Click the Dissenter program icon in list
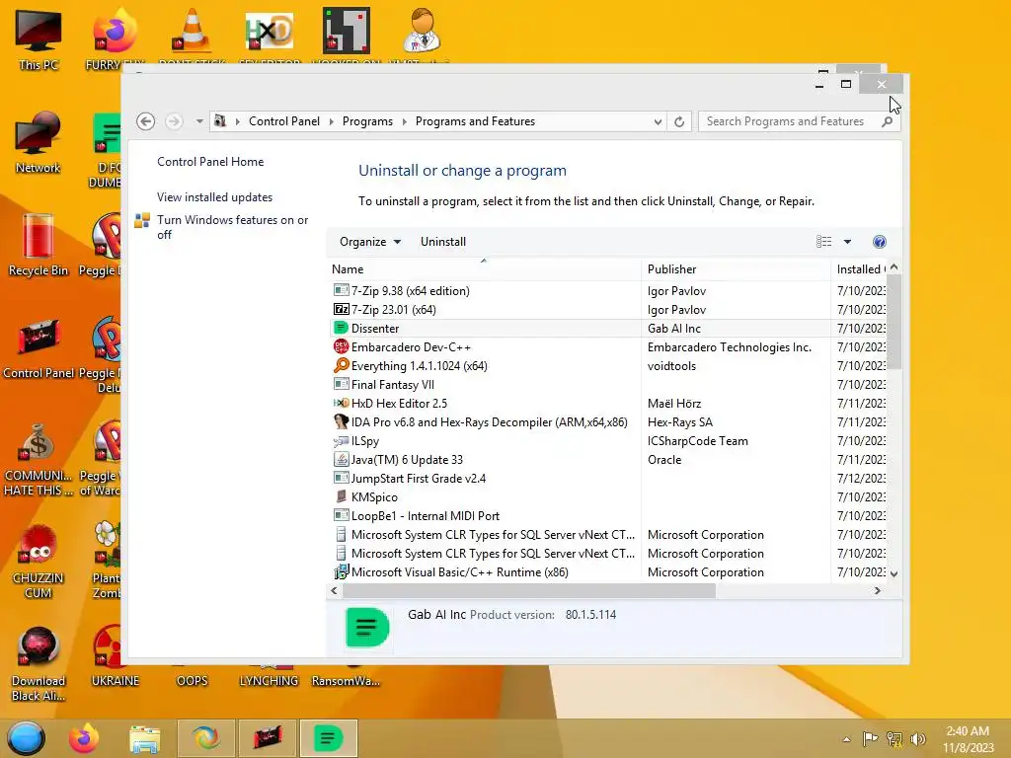Screen dimensions: 1011x758 341,328
